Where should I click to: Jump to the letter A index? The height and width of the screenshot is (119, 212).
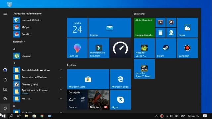click(14, 63)
